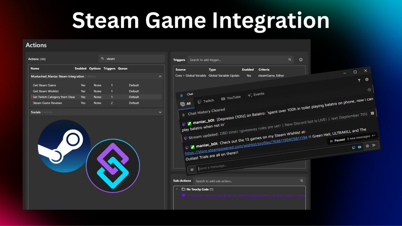Collapse the Mustached_Maniac Steam Integration group
This screenshot has height=226, width=402.
coord(160,76)
